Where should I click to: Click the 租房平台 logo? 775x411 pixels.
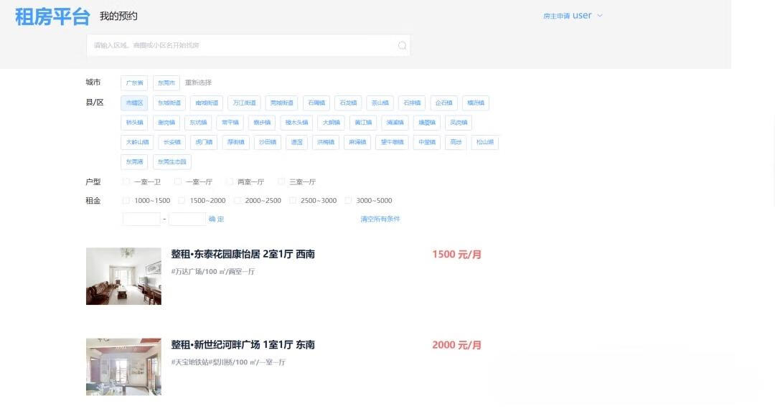52,16
